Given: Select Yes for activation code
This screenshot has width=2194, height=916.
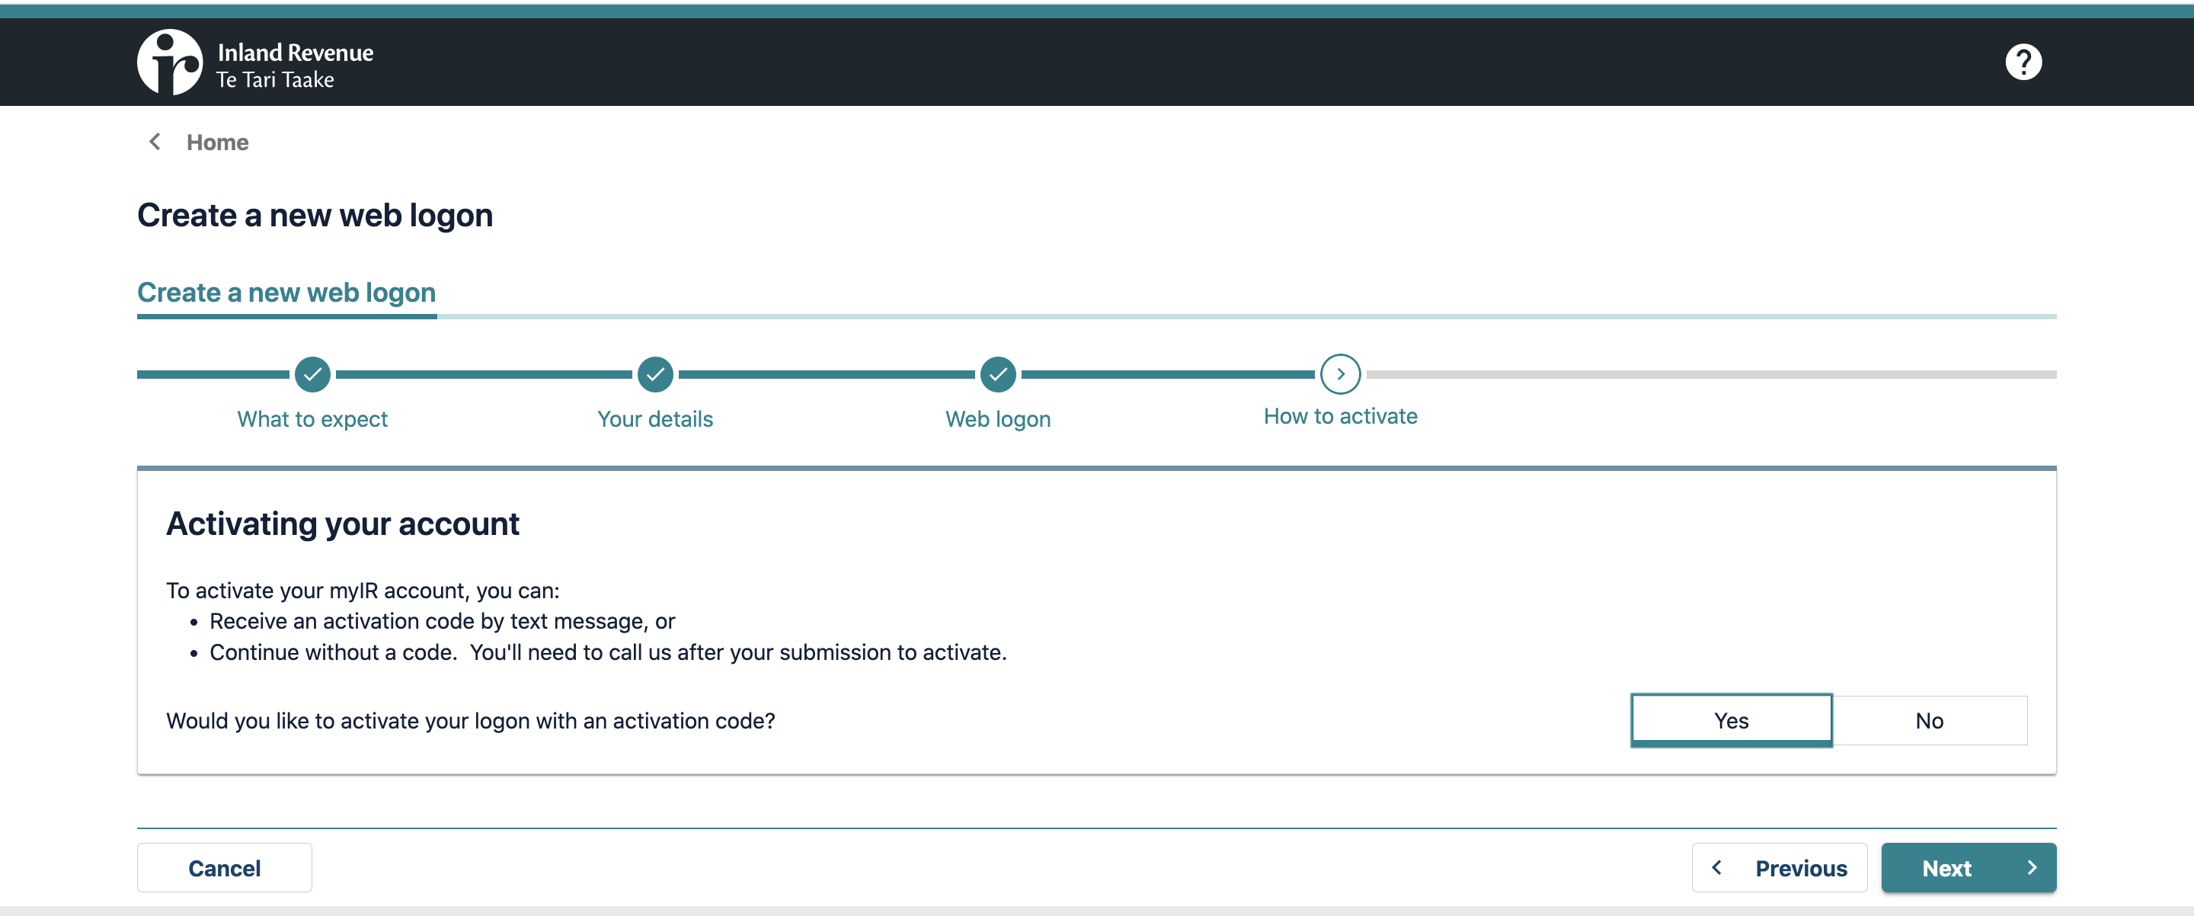Looking at the screenshot, I should tap(1731, 720).
